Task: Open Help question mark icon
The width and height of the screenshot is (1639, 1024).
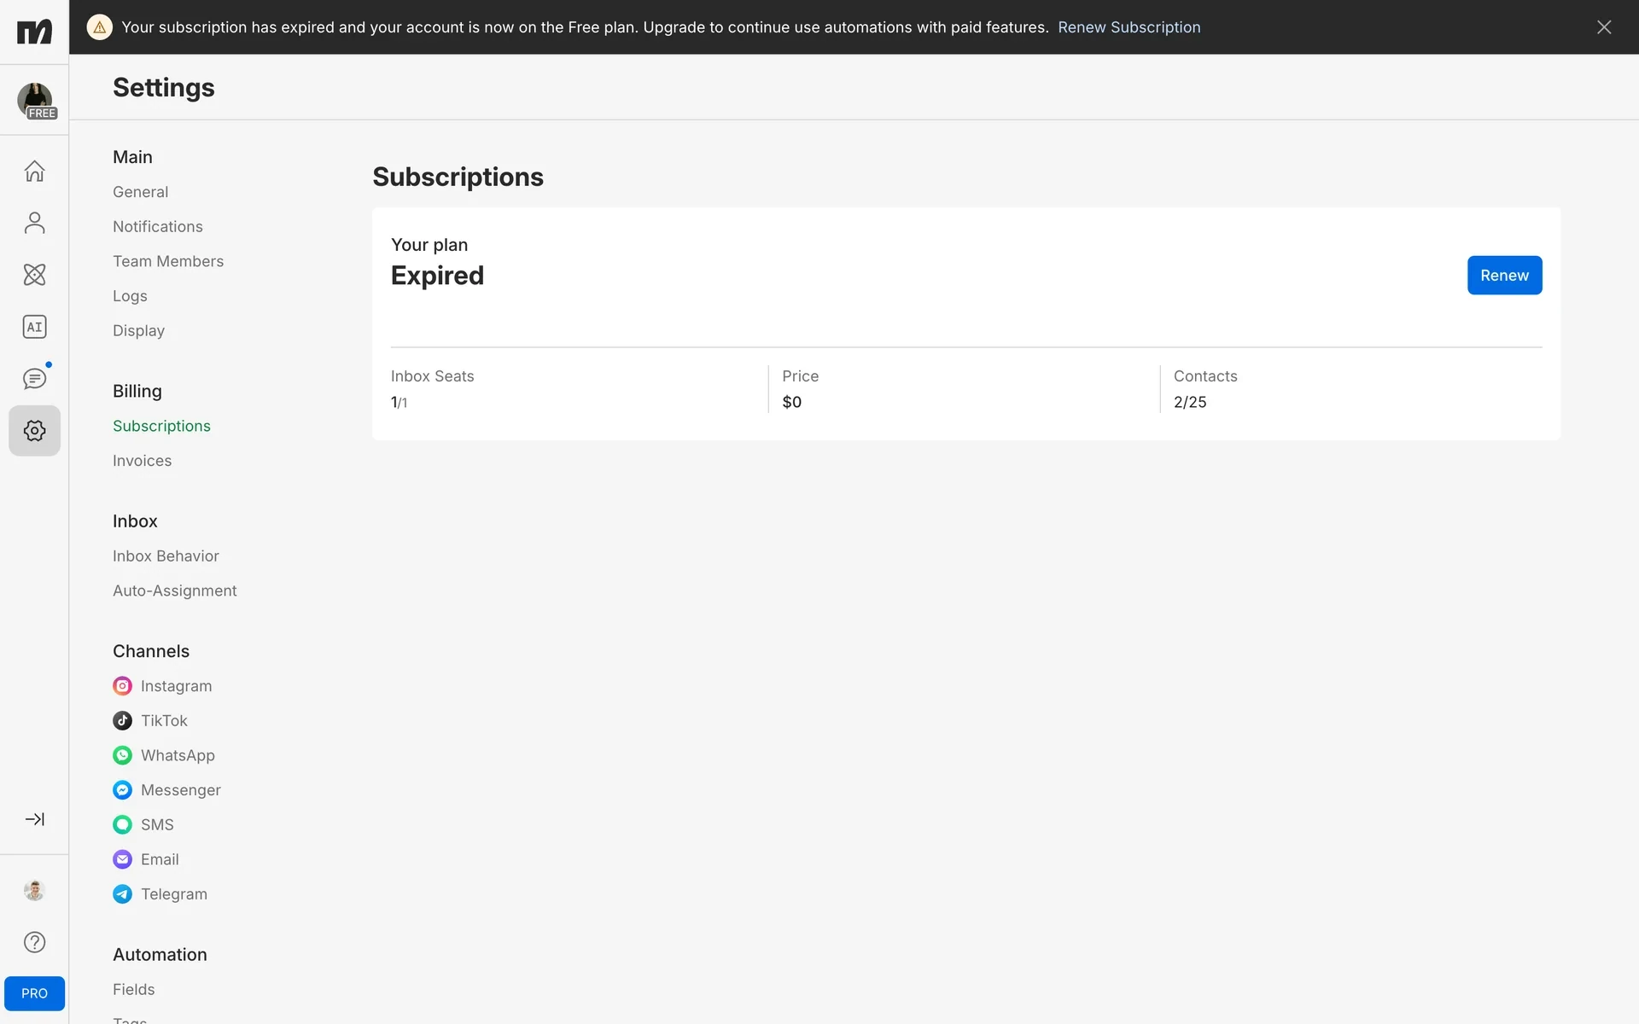Action: tap(34, 942)
